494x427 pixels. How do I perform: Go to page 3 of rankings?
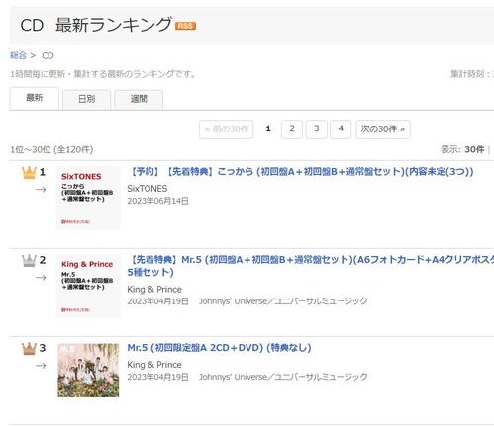(316, 129)
